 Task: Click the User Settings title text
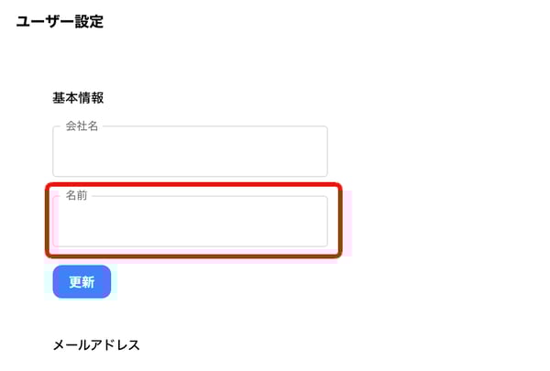60,22
